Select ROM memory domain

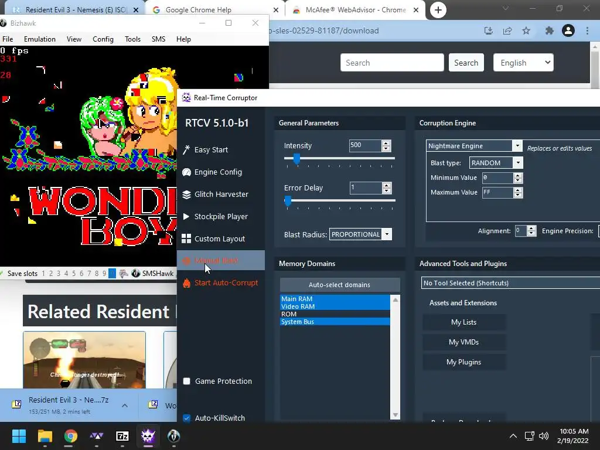click(335, 314)
